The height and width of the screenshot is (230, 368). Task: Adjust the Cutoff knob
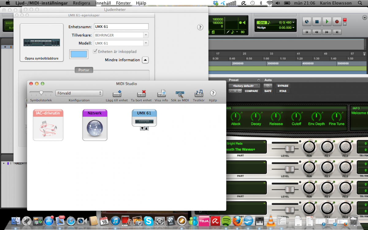[296, 117]
